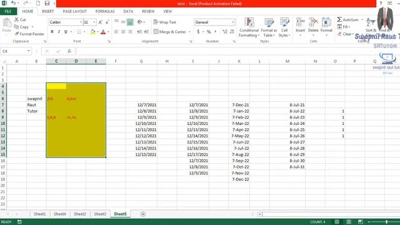Click the Orientation text angle icon
The height and width of the screenshot is (225, 400).
(139, 22)
